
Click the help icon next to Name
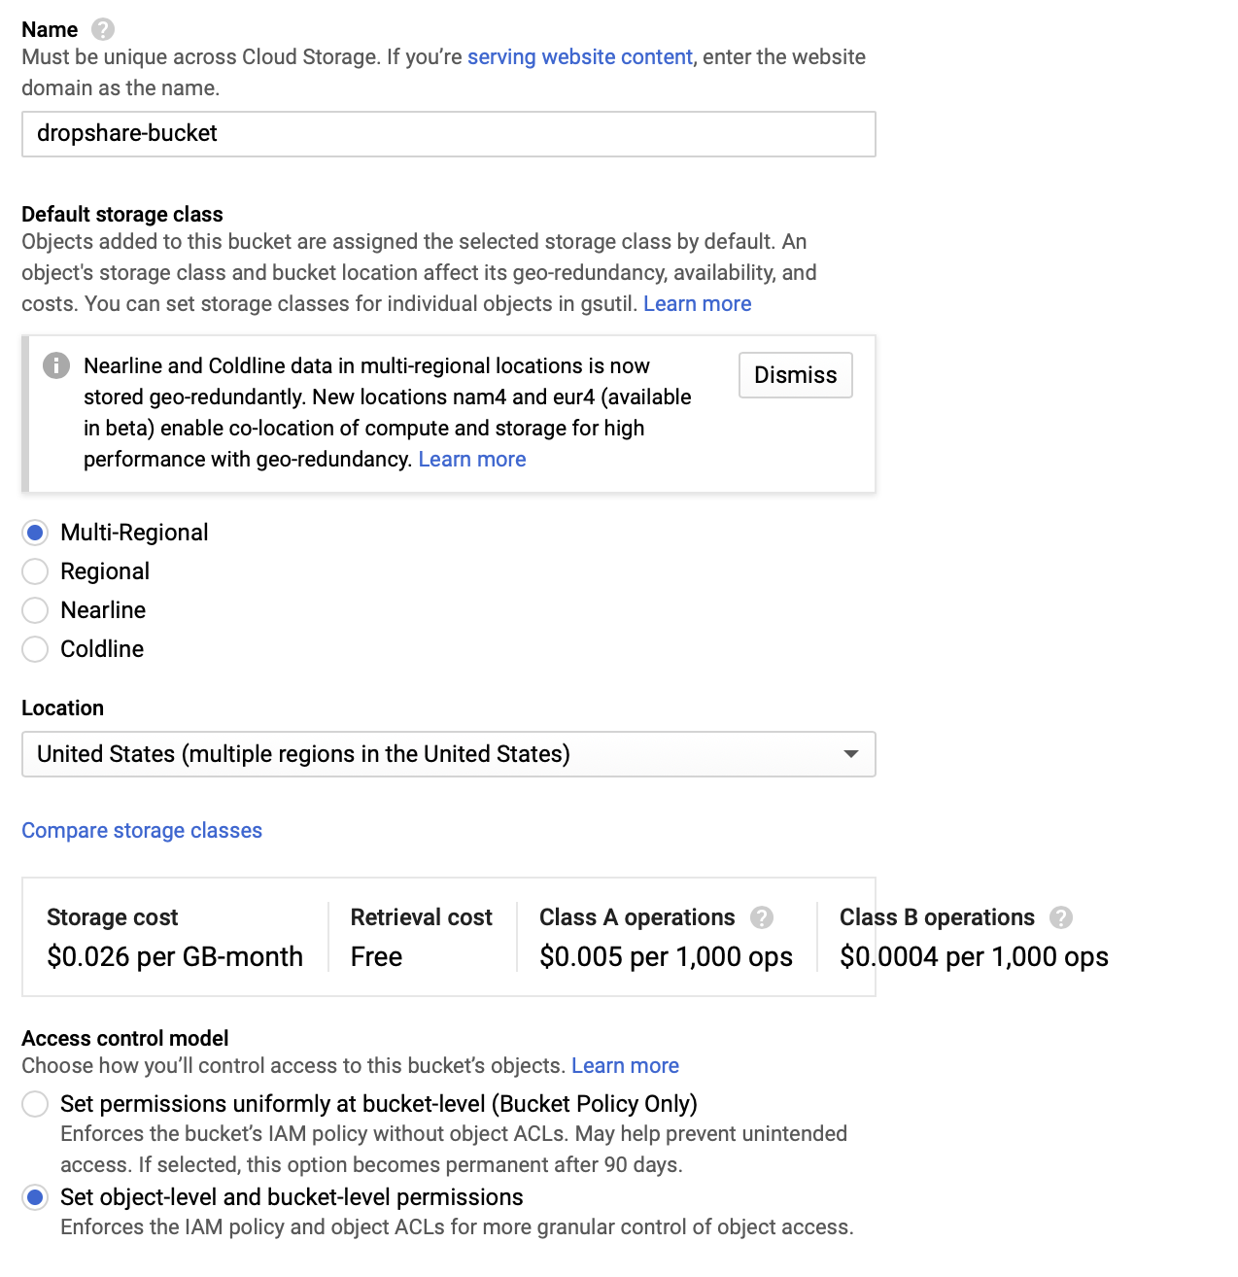102,29
